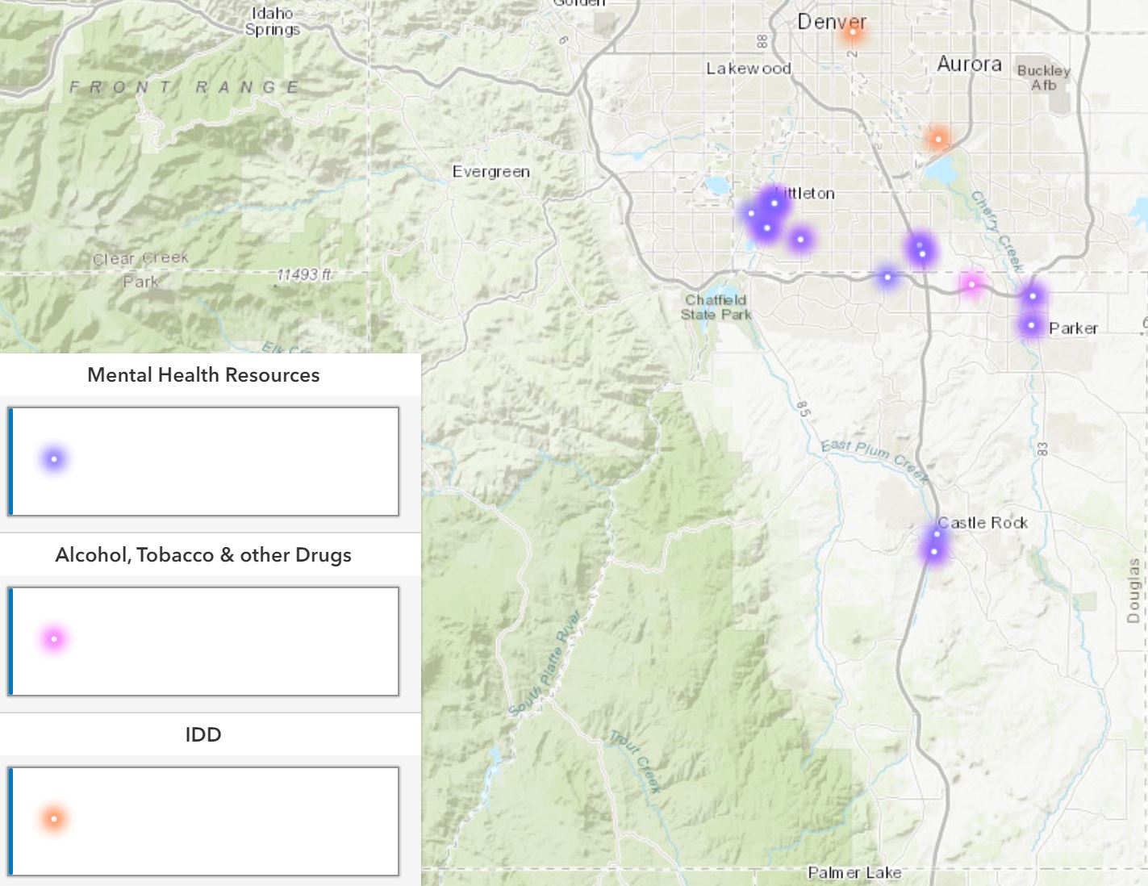Select the Mental Health Resources heading

click(x=203, y=375)
